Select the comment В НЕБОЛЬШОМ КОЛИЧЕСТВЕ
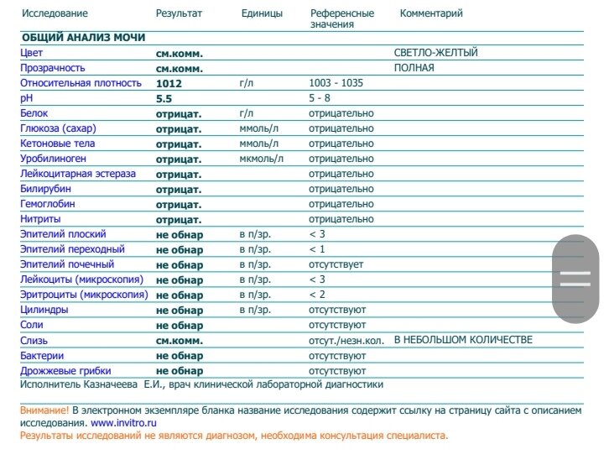Screen dimensions: 604x465 tap(463, 340)
